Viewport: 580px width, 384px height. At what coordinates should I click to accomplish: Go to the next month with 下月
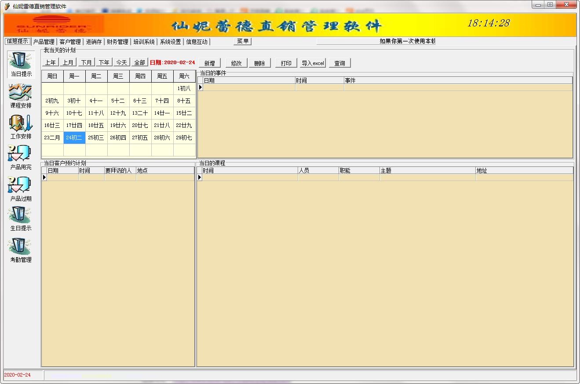[86, 62]
